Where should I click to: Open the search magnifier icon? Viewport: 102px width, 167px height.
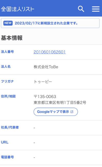pos(81,9)
